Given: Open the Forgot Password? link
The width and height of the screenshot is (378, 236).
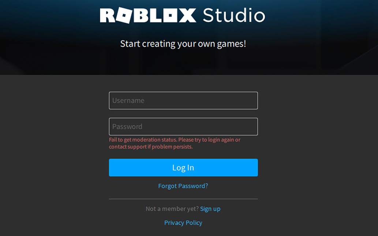Looking at the screenshot, I should pos(183,186).
